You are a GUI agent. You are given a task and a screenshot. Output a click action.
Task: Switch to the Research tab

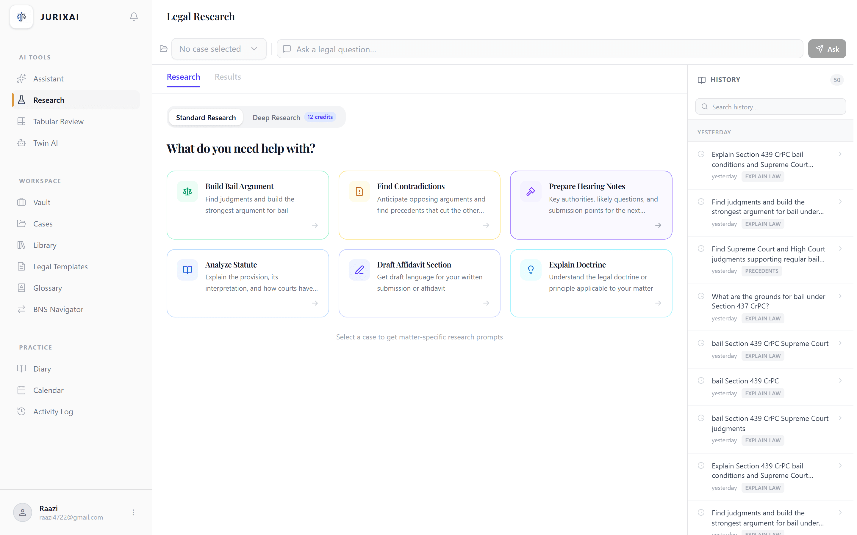183,77
